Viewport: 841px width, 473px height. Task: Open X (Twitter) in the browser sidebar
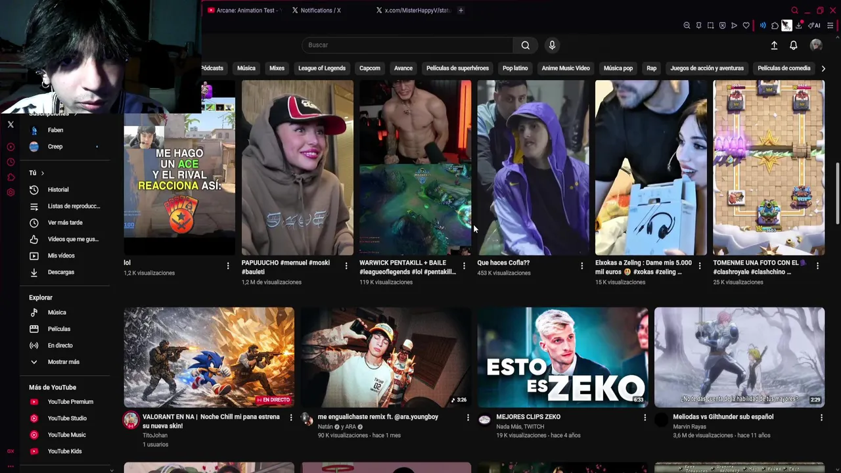(11, 124)
